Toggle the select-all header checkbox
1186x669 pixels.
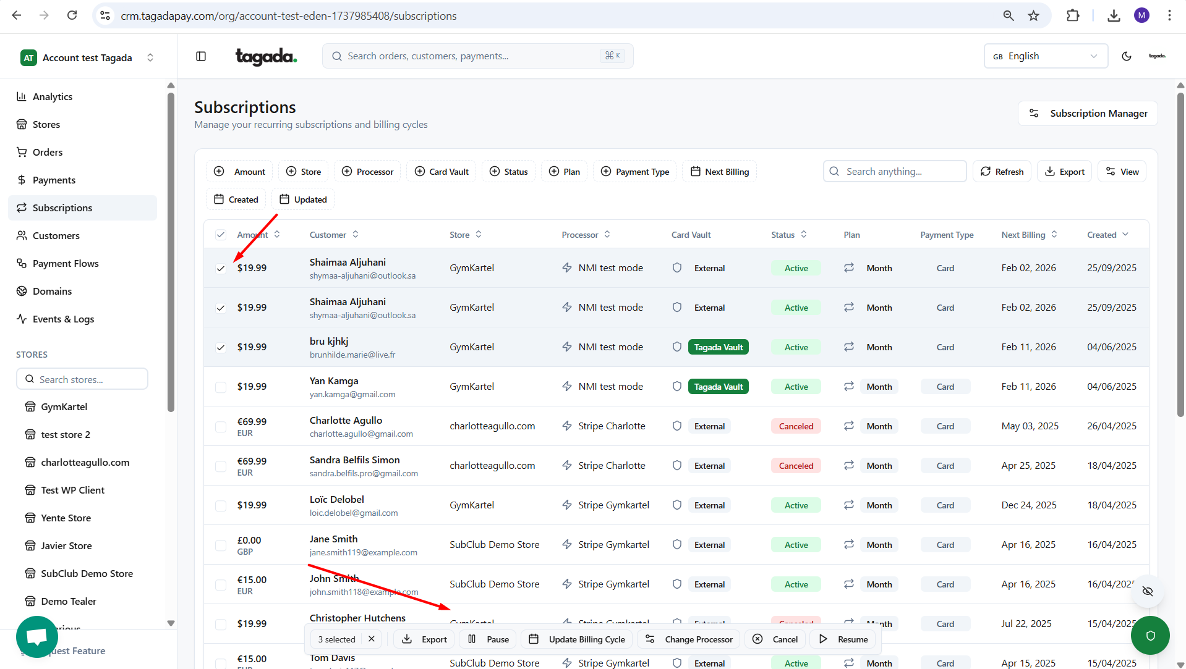click(221, 235)
